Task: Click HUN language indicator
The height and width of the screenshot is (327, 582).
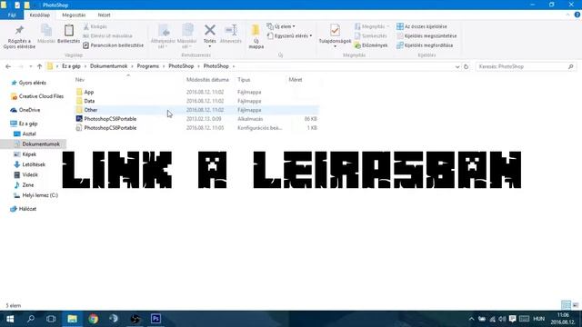Action: tap(538, 319)
